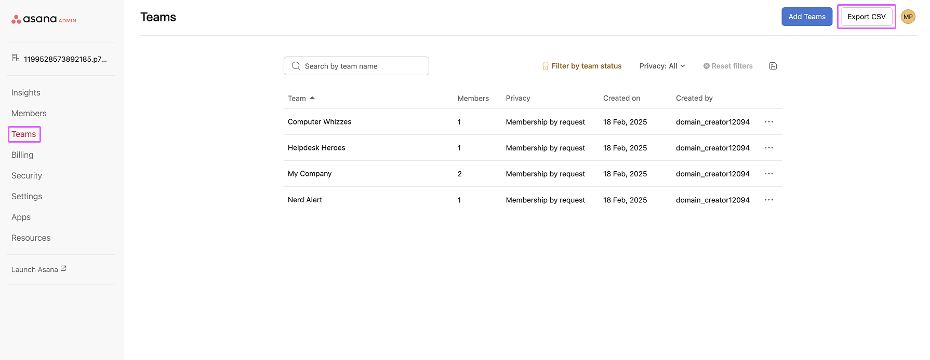Open more options for My Company
Viewport: 930px width, 360px height.
coord(768,174)
